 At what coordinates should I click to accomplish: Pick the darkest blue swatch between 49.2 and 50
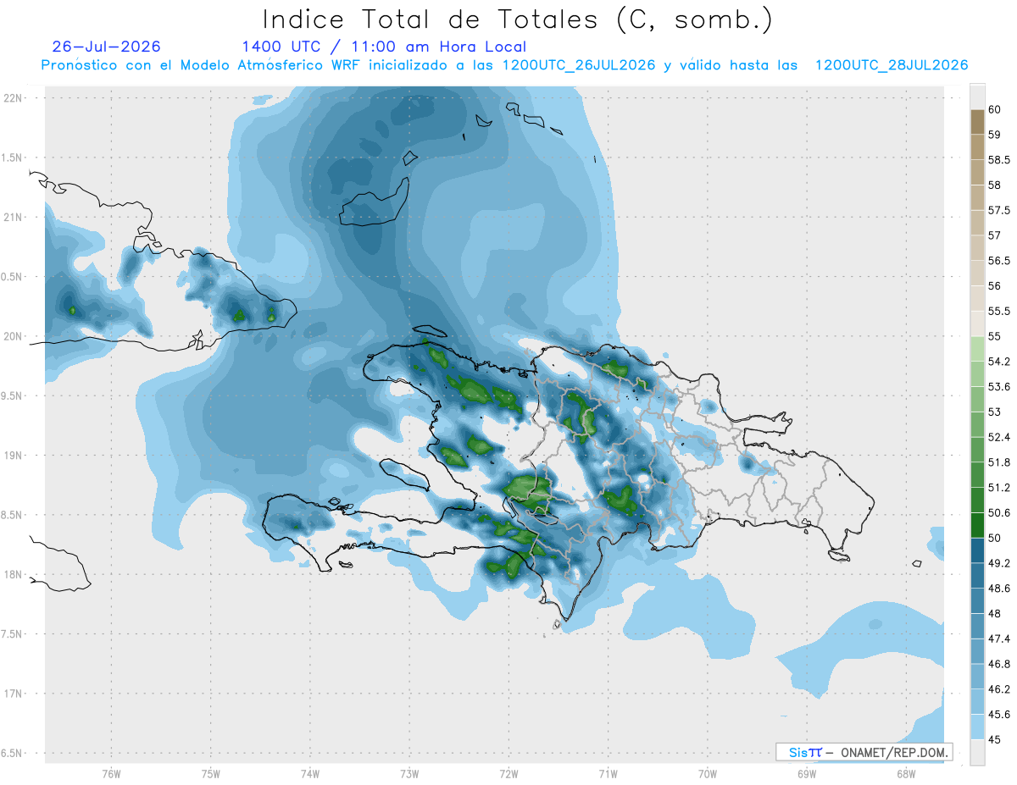[x=977, y=550]
